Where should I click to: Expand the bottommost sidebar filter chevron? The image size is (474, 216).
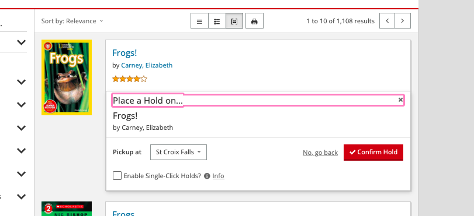click(21, 197)
